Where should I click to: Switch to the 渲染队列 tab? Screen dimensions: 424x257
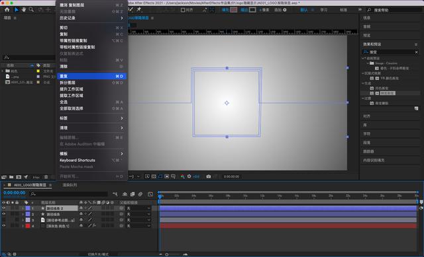click(x=70, y=185)
